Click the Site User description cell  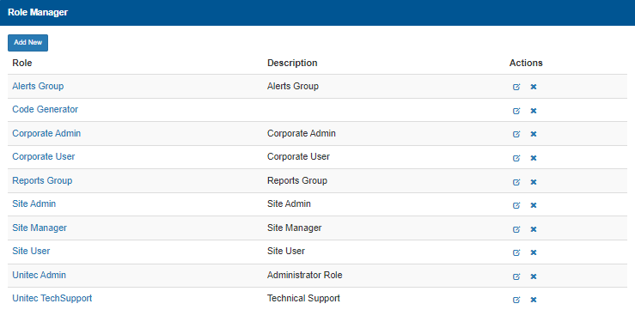[x=286, y=252]
